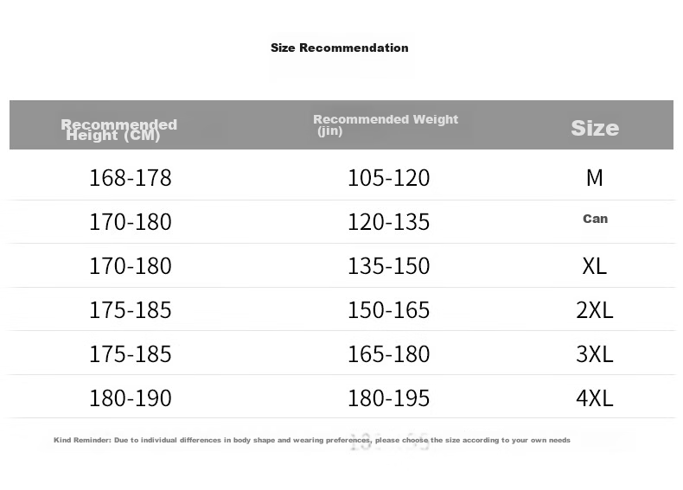
Task: Select weight cell 105-120
Action: click(x=388, y=178)
